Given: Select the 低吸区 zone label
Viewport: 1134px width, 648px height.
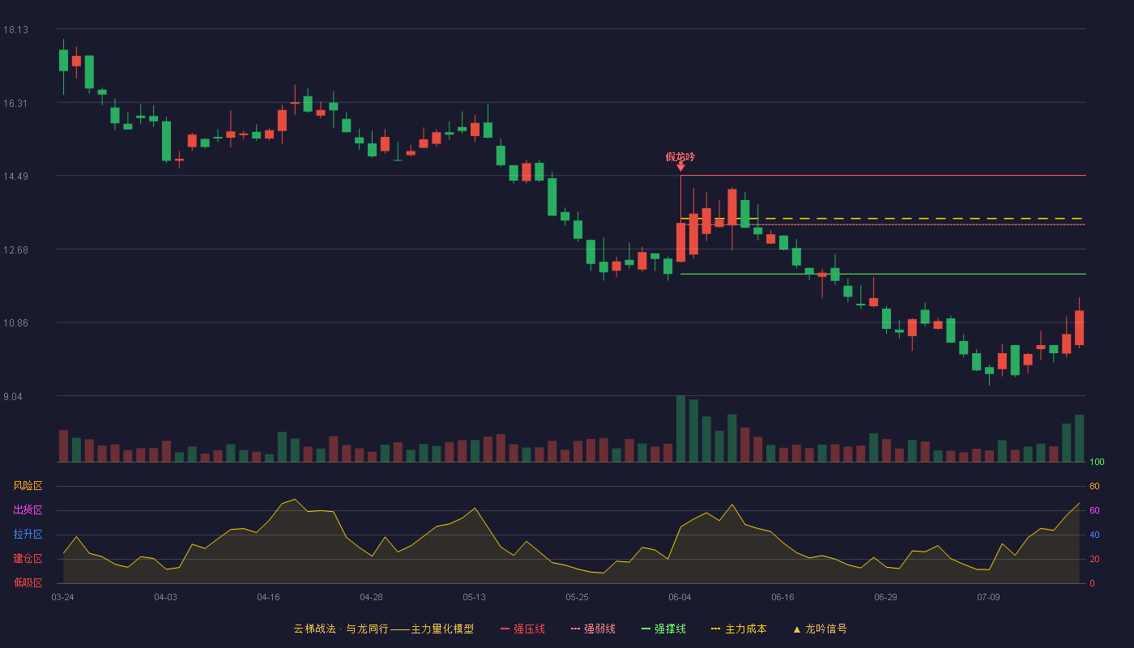Looking at the screenshot, I should 28,582.
